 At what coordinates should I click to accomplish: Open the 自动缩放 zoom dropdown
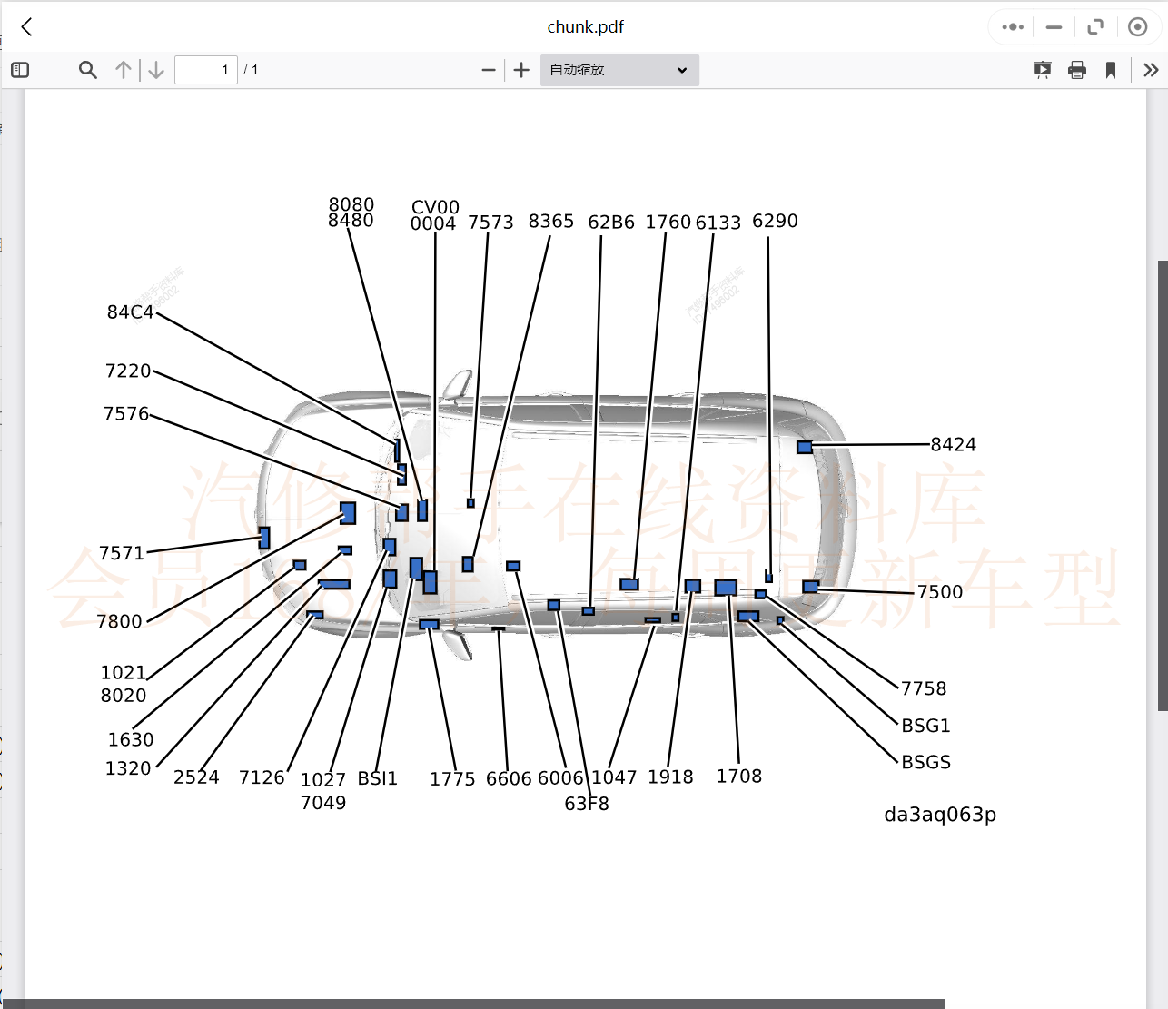tap(619, 70)
